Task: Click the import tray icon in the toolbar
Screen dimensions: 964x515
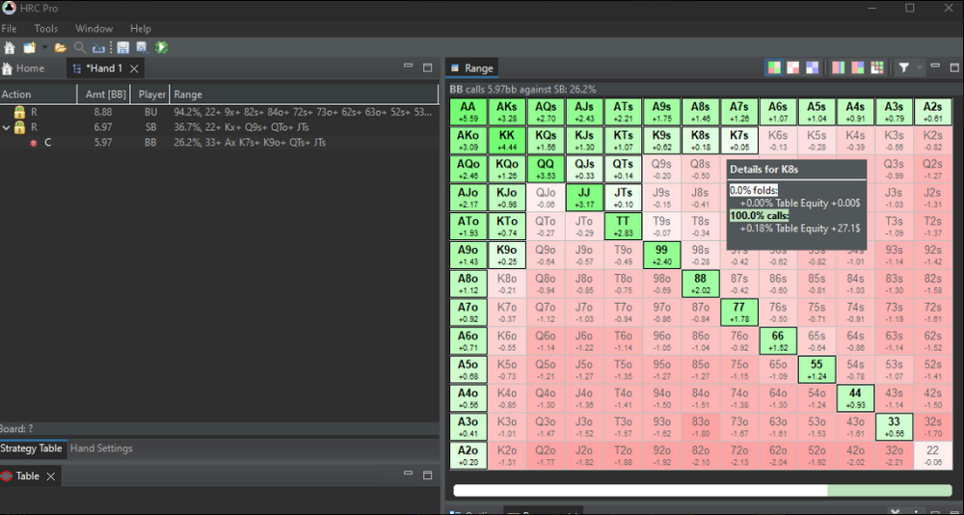Action: pos(98,47)
